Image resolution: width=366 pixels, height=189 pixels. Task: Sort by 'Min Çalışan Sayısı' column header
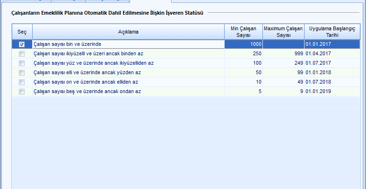pyautogui.click(x=243, y=32)
